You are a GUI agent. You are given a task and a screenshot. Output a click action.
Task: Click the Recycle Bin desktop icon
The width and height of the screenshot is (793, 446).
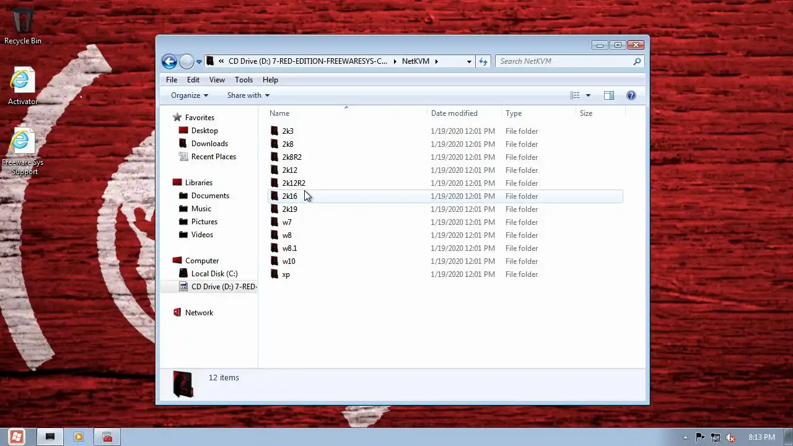click(23, 26)
